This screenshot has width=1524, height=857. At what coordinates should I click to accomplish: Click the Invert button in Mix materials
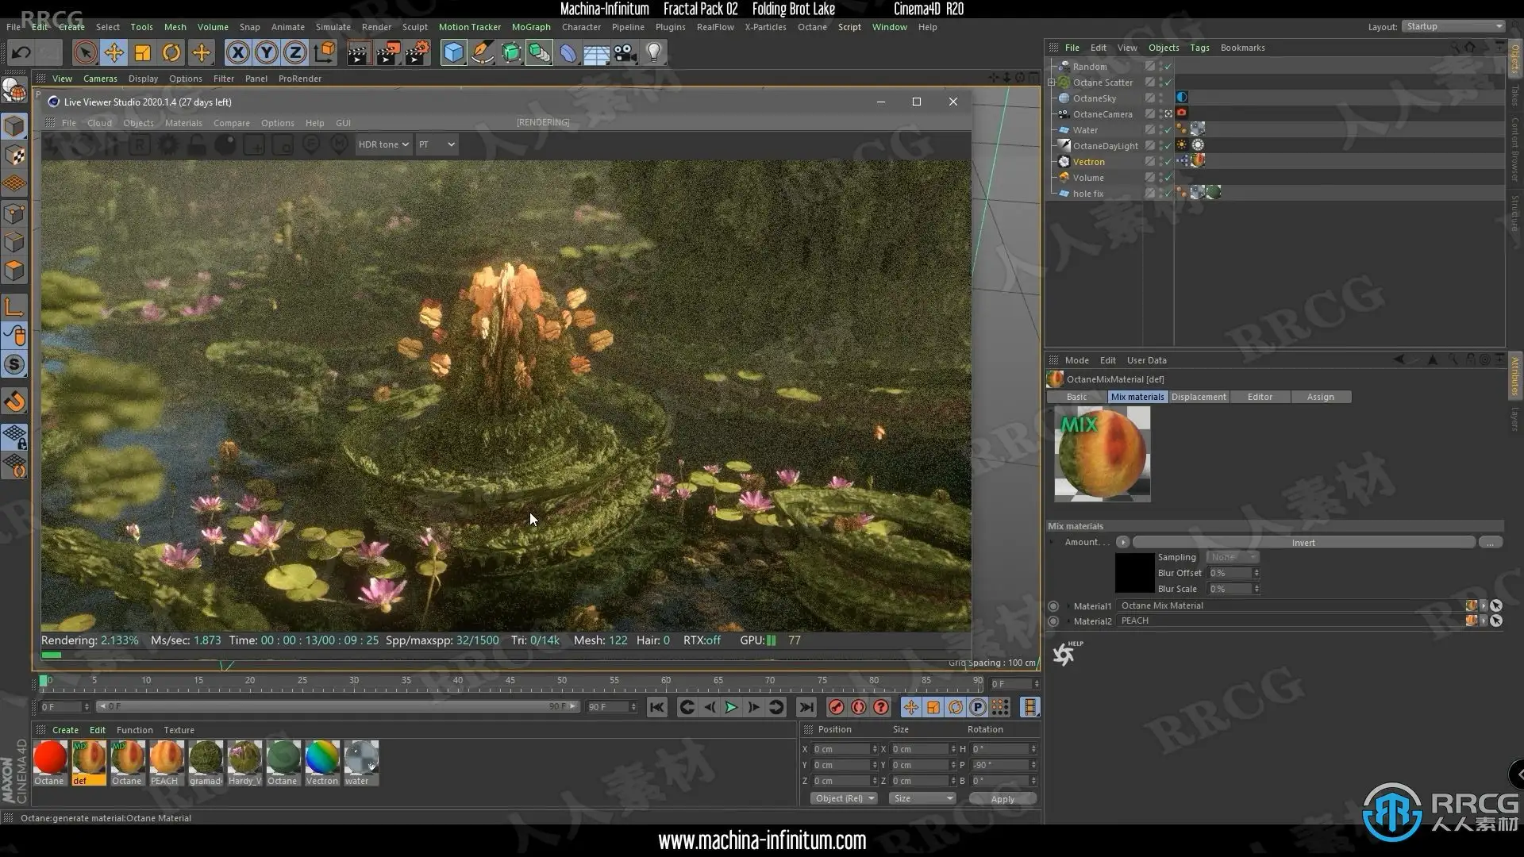pyautogui.click(x=1303, y=543)
